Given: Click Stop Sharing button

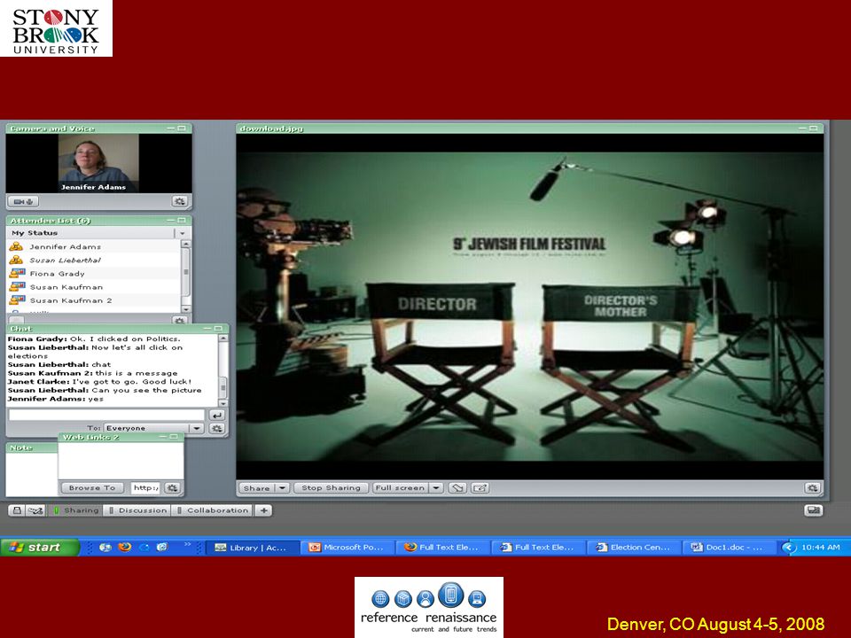Looking at the screenshot, I should tap(331, 487).
